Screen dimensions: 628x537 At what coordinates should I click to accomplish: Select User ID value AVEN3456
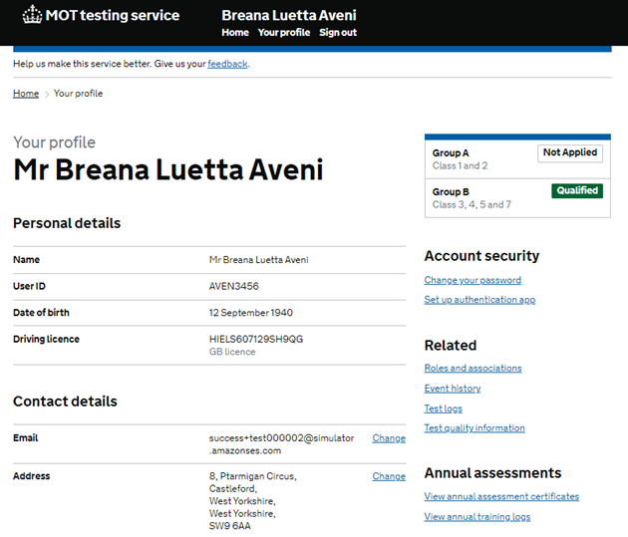(234, 287)
